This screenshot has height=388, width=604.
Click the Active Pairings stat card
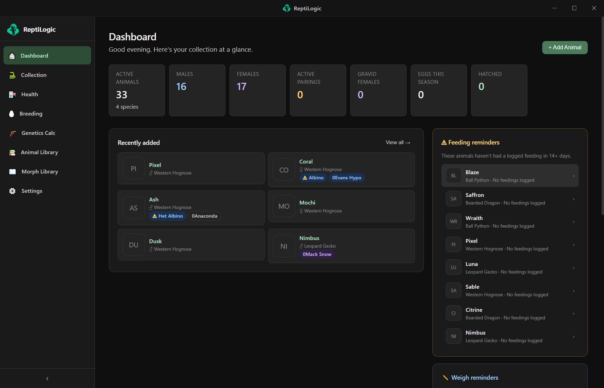(x=318, y=90)
